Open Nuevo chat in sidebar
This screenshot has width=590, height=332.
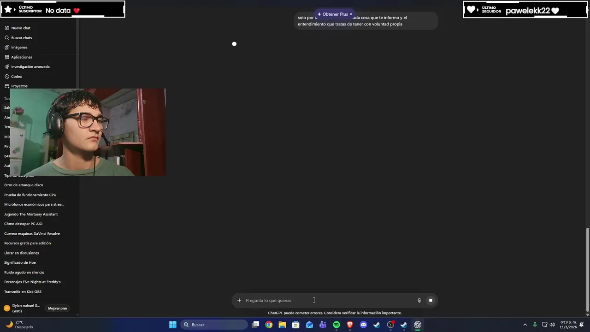pyautogui.click(x=21, y=28)
